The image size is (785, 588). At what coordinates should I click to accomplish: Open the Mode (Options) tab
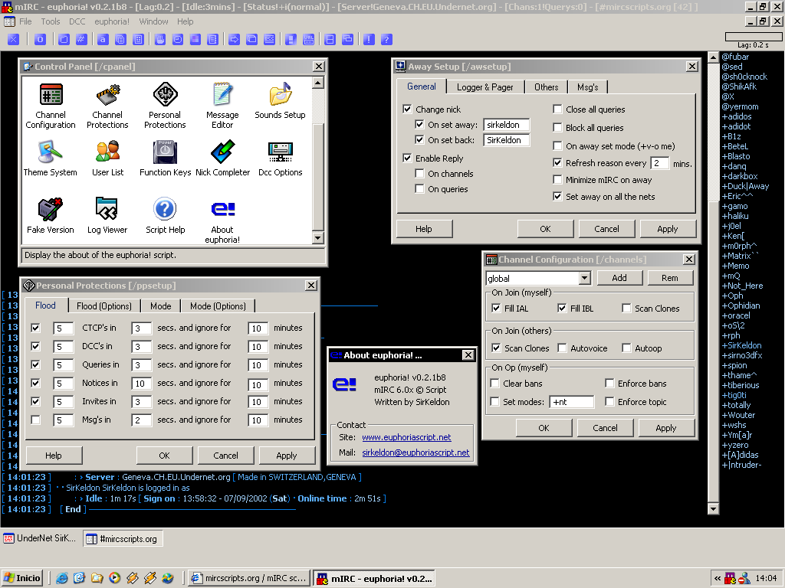click(218, 306)
